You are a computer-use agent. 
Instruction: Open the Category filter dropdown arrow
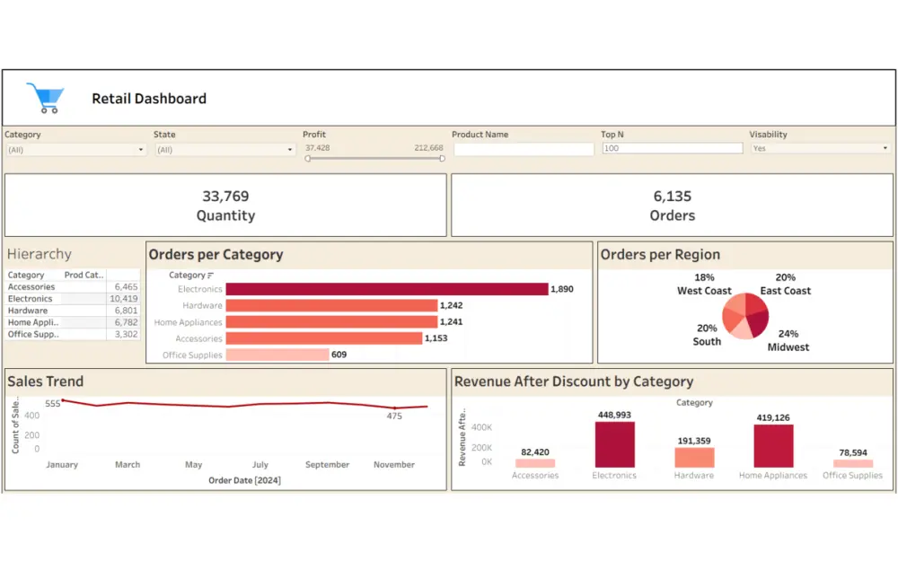coord(141,148)
